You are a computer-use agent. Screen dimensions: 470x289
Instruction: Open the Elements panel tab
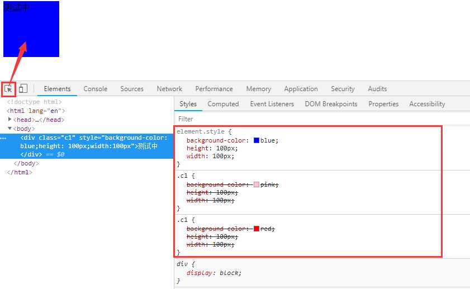click(x=57, y=89)
